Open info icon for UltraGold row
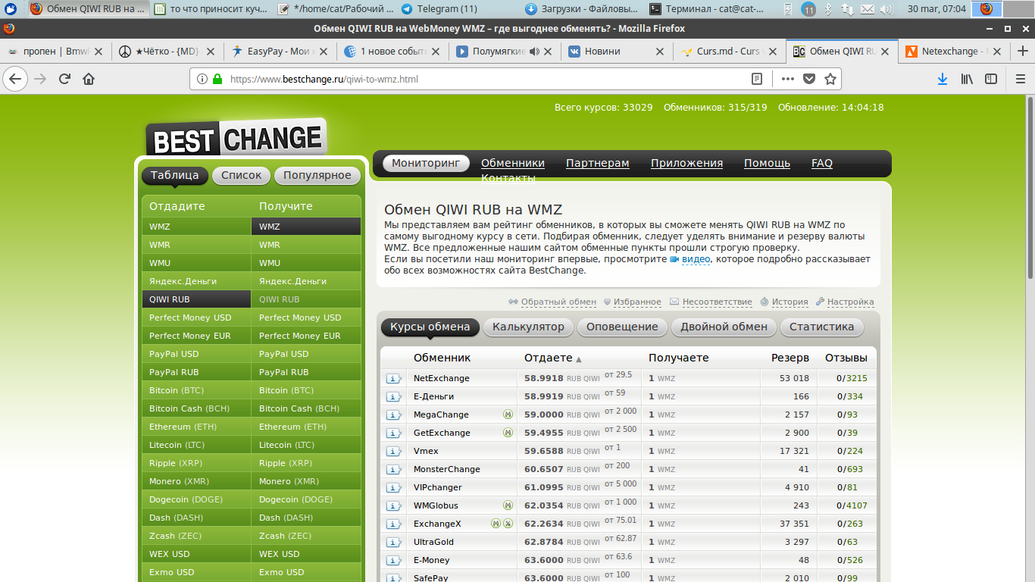Viewport: 1035px width, 582px height. (394, 542)
